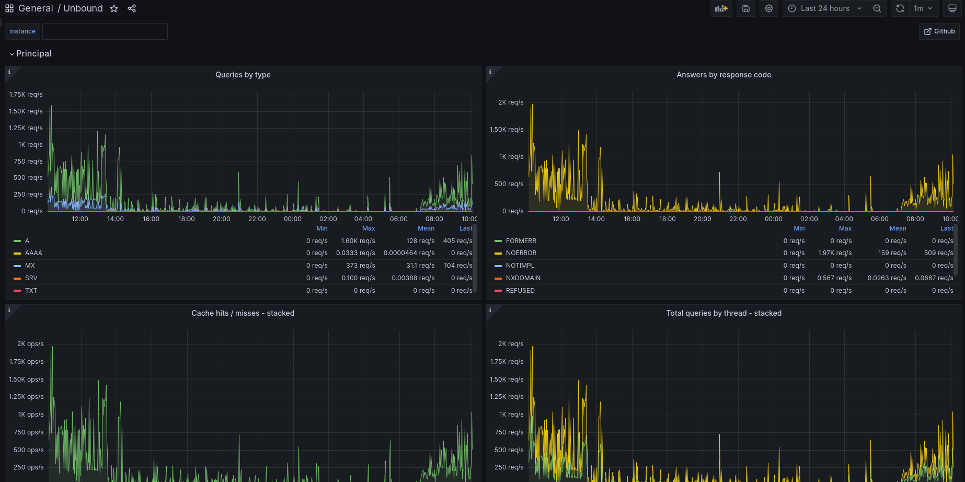Screen dimensions: 965x482
Task: Open the dashboard search grid icon
Action: (x=9, y=8)
